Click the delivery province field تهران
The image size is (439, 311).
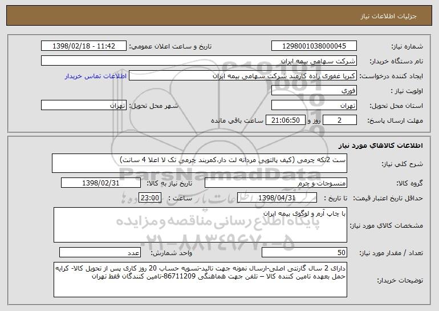tap(314, 106)
